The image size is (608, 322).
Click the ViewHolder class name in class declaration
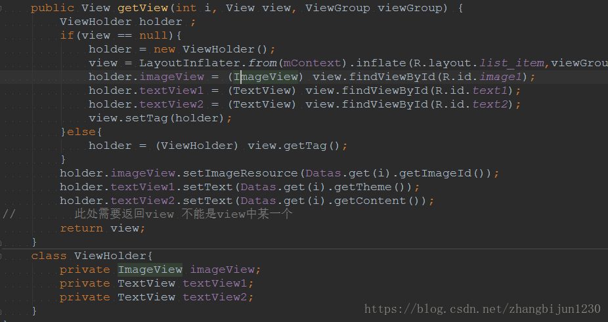pyautogui.click(x=110, y=256)
